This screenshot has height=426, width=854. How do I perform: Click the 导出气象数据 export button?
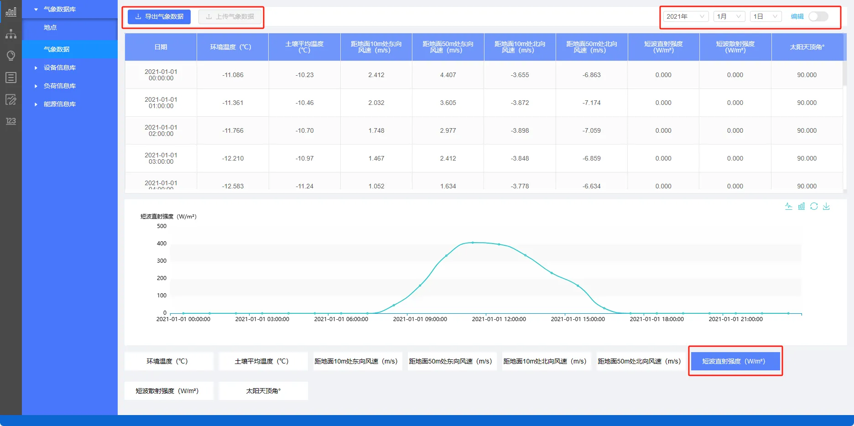(x=159, y=16)
